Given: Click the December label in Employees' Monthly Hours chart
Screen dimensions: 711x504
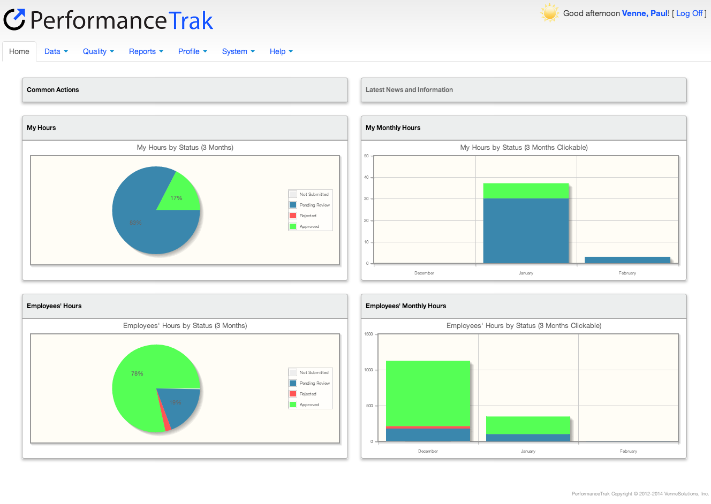Looking at the screenshot, I should coord(428,451).
